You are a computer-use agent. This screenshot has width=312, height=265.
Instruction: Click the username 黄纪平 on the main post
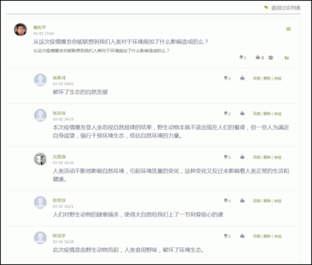coord(39,27)
